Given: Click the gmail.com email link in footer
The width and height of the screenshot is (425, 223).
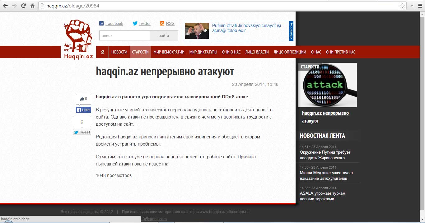Looking at the screenshot, I should point(154,219).
